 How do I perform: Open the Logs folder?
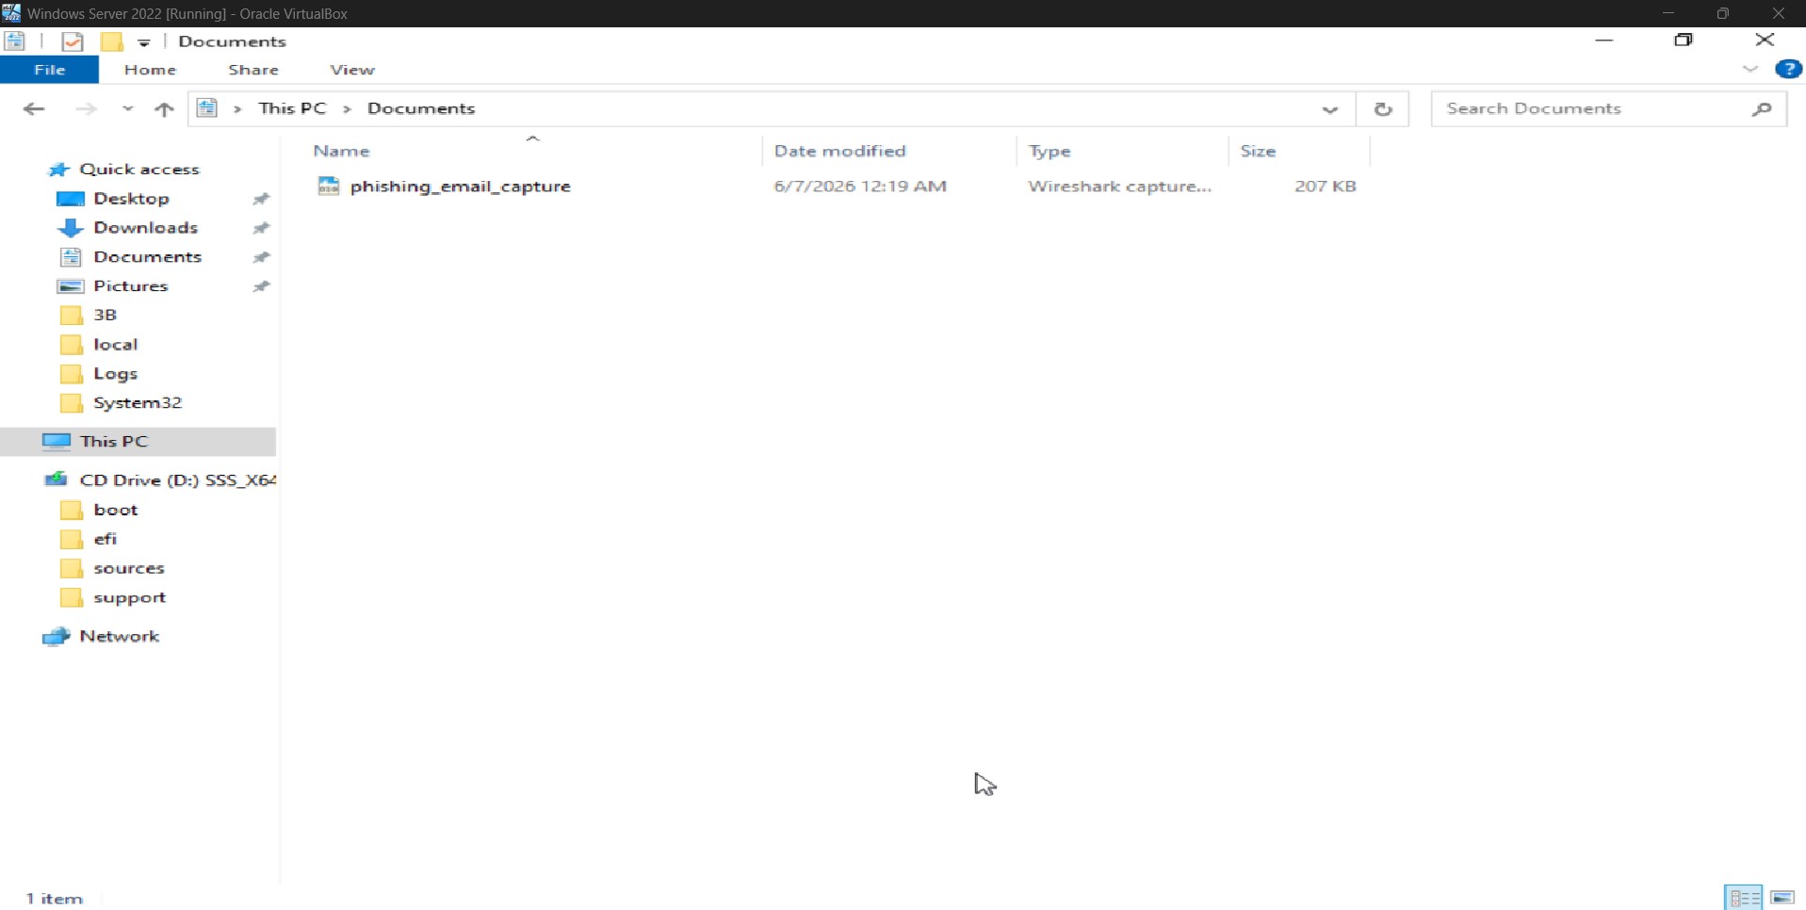pos(115,374)
